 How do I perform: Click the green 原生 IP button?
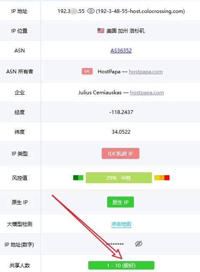(x=121, y=202)
